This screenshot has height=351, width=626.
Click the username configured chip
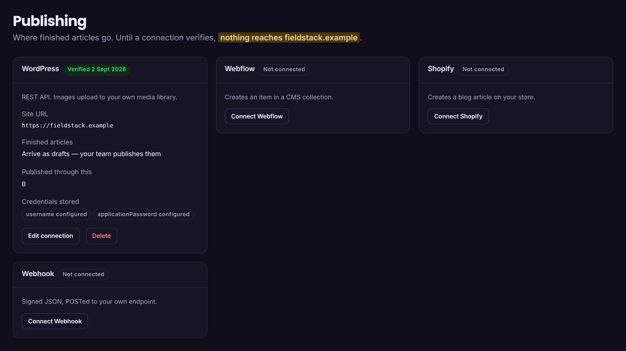56,214
